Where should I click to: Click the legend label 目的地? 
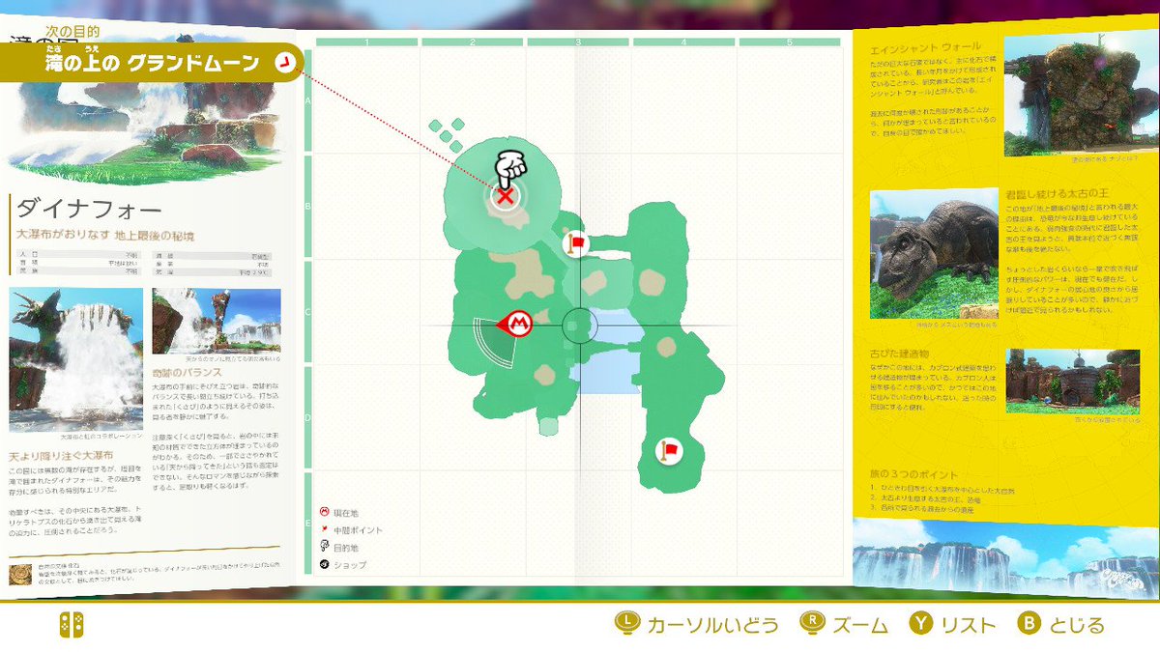pos(346,548)
